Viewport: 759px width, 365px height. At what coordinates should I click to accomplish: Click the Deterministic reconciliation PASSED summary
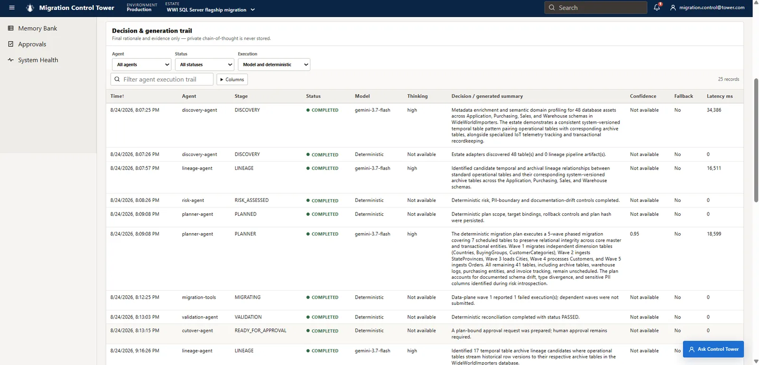515,317
